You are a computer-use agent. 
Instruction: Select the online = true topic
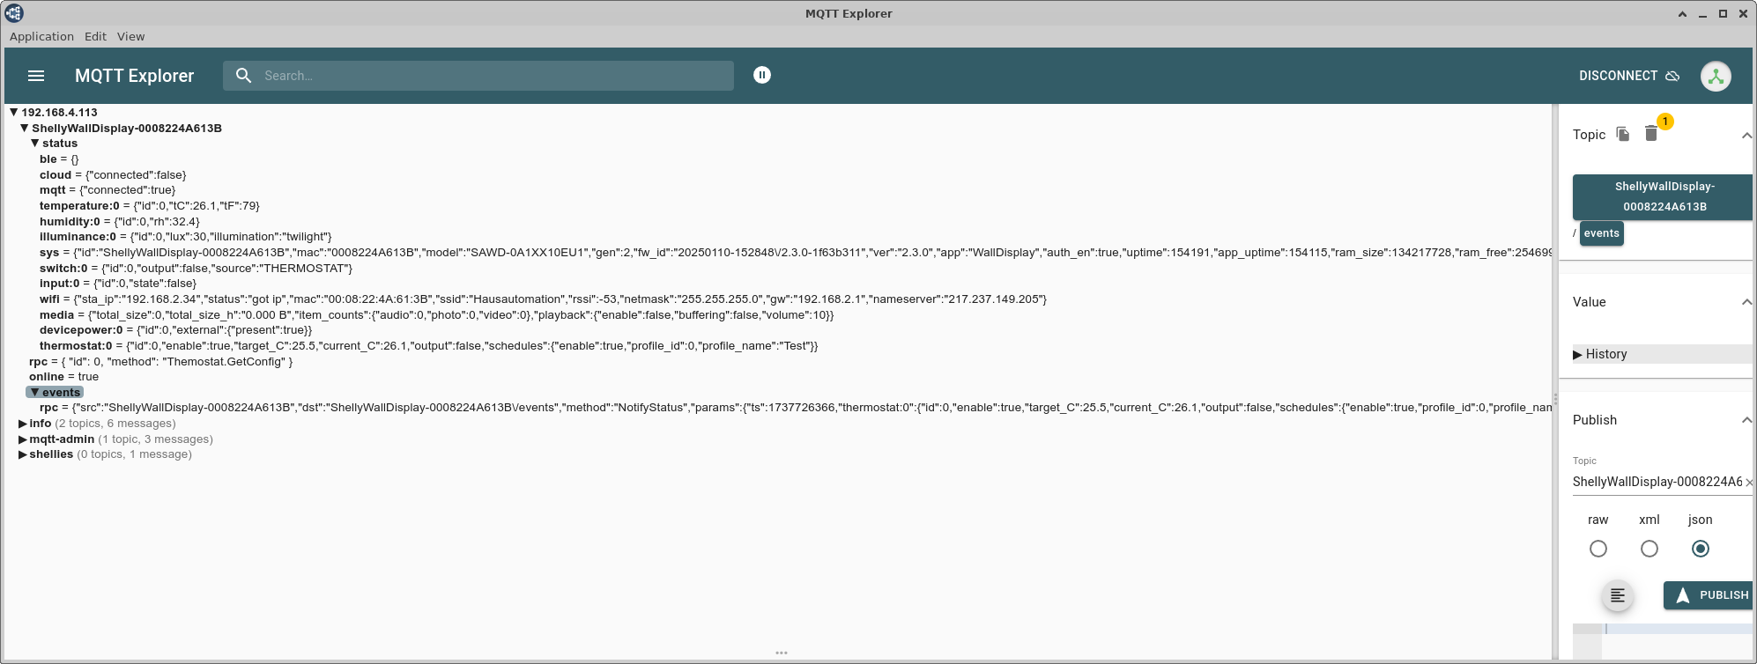[x=64, y=377]
